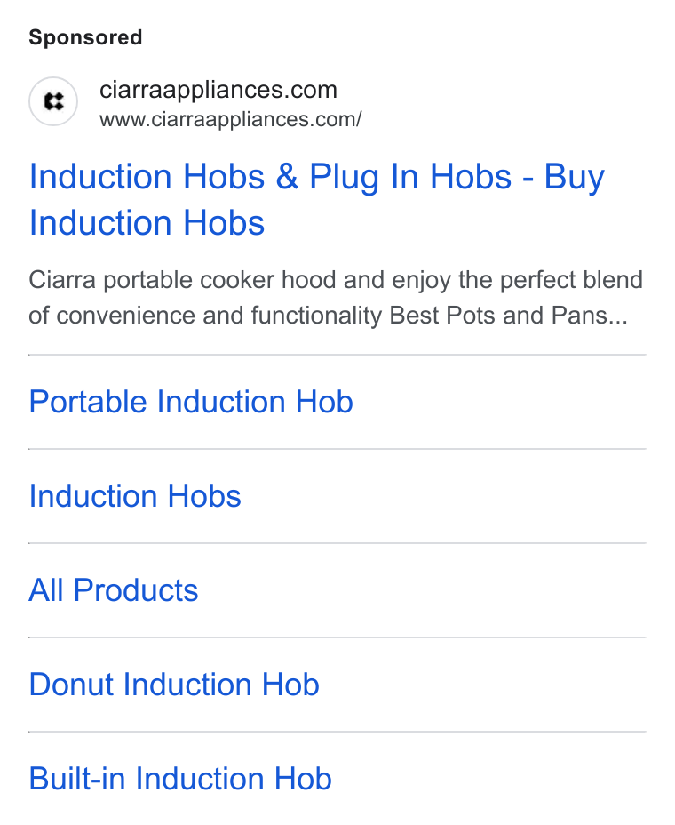The height and width of the screenshot is (825, 675).
Task: Select the Sponsored label
Action: pyautogui.click(x=85, y=37)
